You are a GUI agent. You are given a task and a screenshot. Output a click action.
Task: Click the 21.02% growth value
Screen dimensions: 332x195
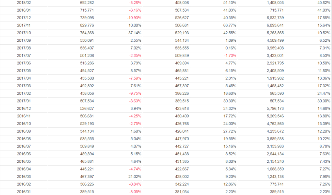tap(135, 177)
